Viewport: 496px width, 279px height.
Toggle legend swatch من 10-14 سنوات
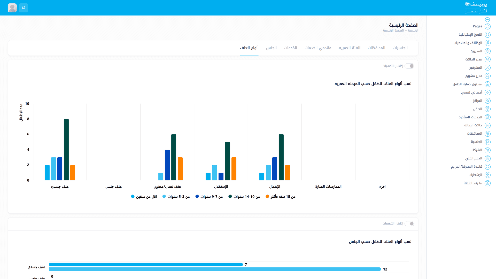pyautogui.click(x=230, y=197)
